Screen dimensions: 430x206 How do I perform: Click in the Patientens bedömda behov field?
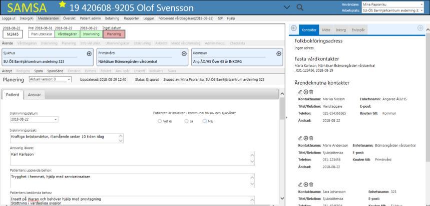[132, 200]
